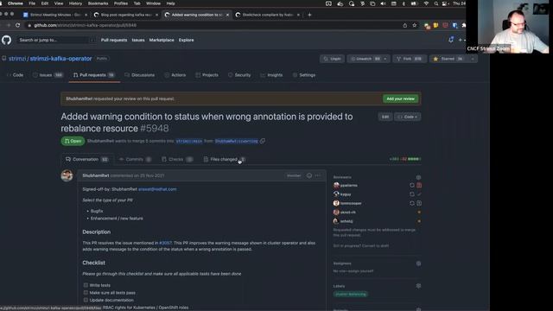Open the Reviewers settings gear

[418, 177]
